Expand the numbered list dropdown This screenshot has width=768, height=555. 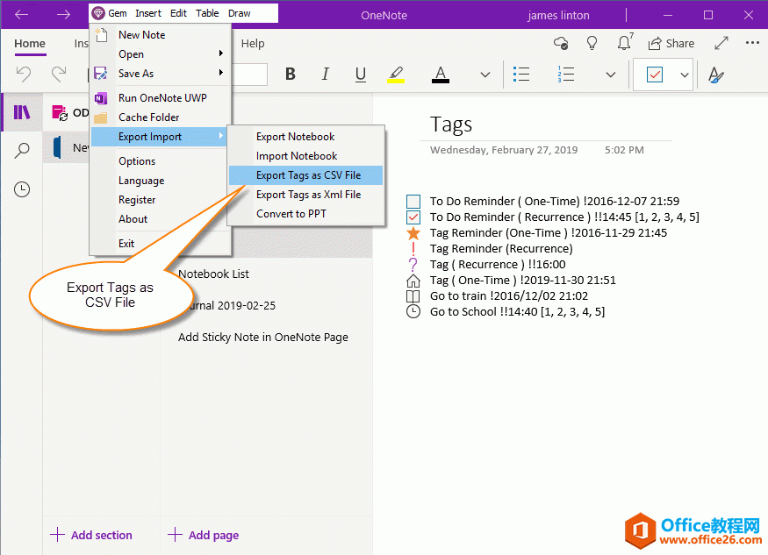(611, 75)
